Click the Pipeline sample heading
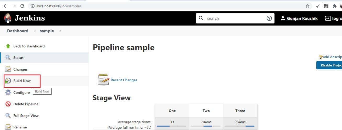342x130 pixels. (x=124, y=48)
